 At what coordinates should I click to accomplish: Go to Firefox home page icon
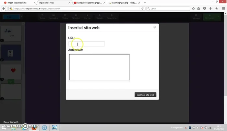pos(216,9)
